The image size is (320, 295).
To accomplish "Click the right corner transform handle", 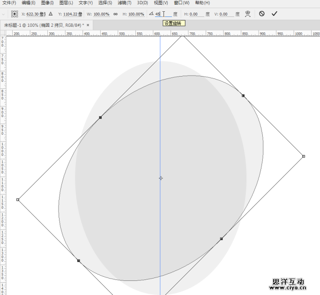I will 304,156.
